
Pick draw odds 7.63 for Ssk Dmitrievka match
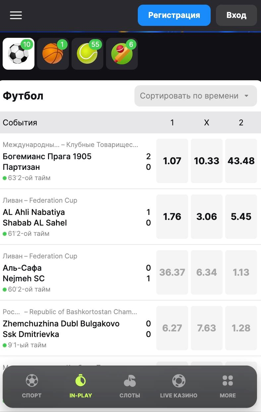coord(207,328)
